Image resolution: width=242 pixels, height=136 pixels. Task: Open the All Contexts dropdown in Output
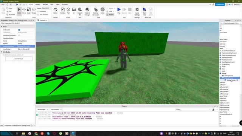tap(56, 110)
